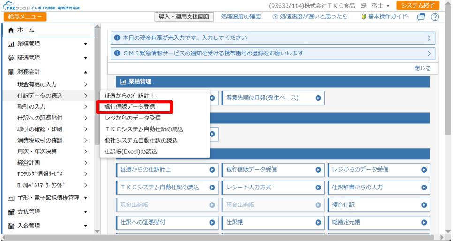453x241 pixels.
Task: Open the 本日の現金有高が未入力です notification
Action: coord(272,38)
